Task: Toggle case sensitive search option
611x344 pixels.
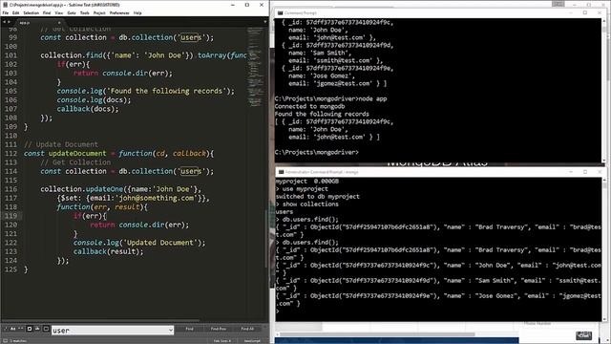Action: (x=12, y=329)
